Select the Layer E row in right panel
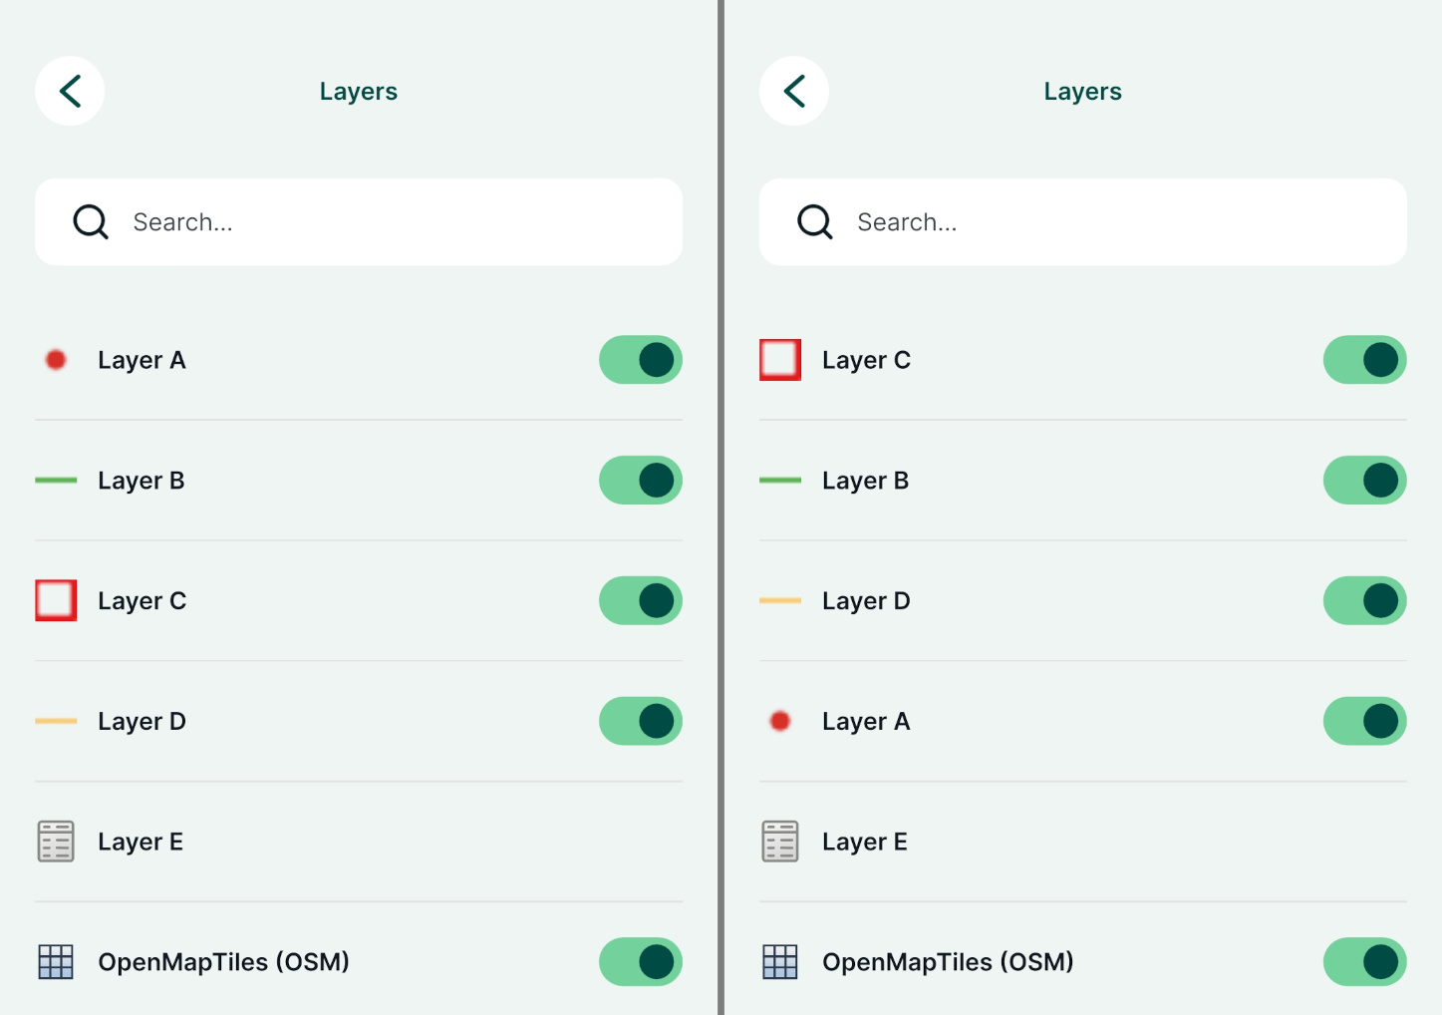The width and height of the screenshot is (1442, 1015). [x=1082, y=841]
